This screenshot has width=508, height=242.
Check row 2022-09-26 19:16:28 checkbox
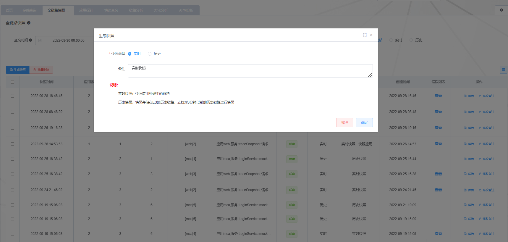pos(12,128)
